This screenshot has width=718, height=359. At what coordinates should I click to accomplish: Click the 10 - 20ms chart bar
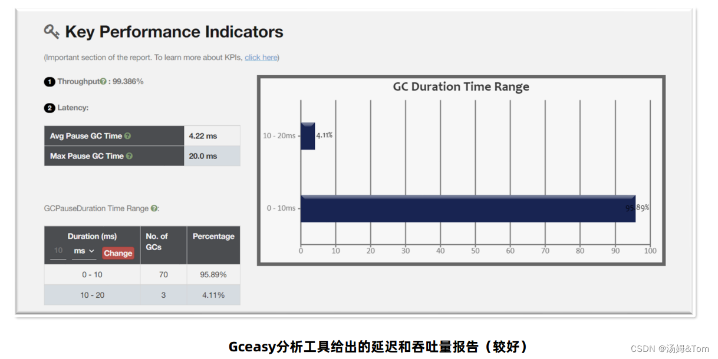pyautogui.click(x=308, y=136)
